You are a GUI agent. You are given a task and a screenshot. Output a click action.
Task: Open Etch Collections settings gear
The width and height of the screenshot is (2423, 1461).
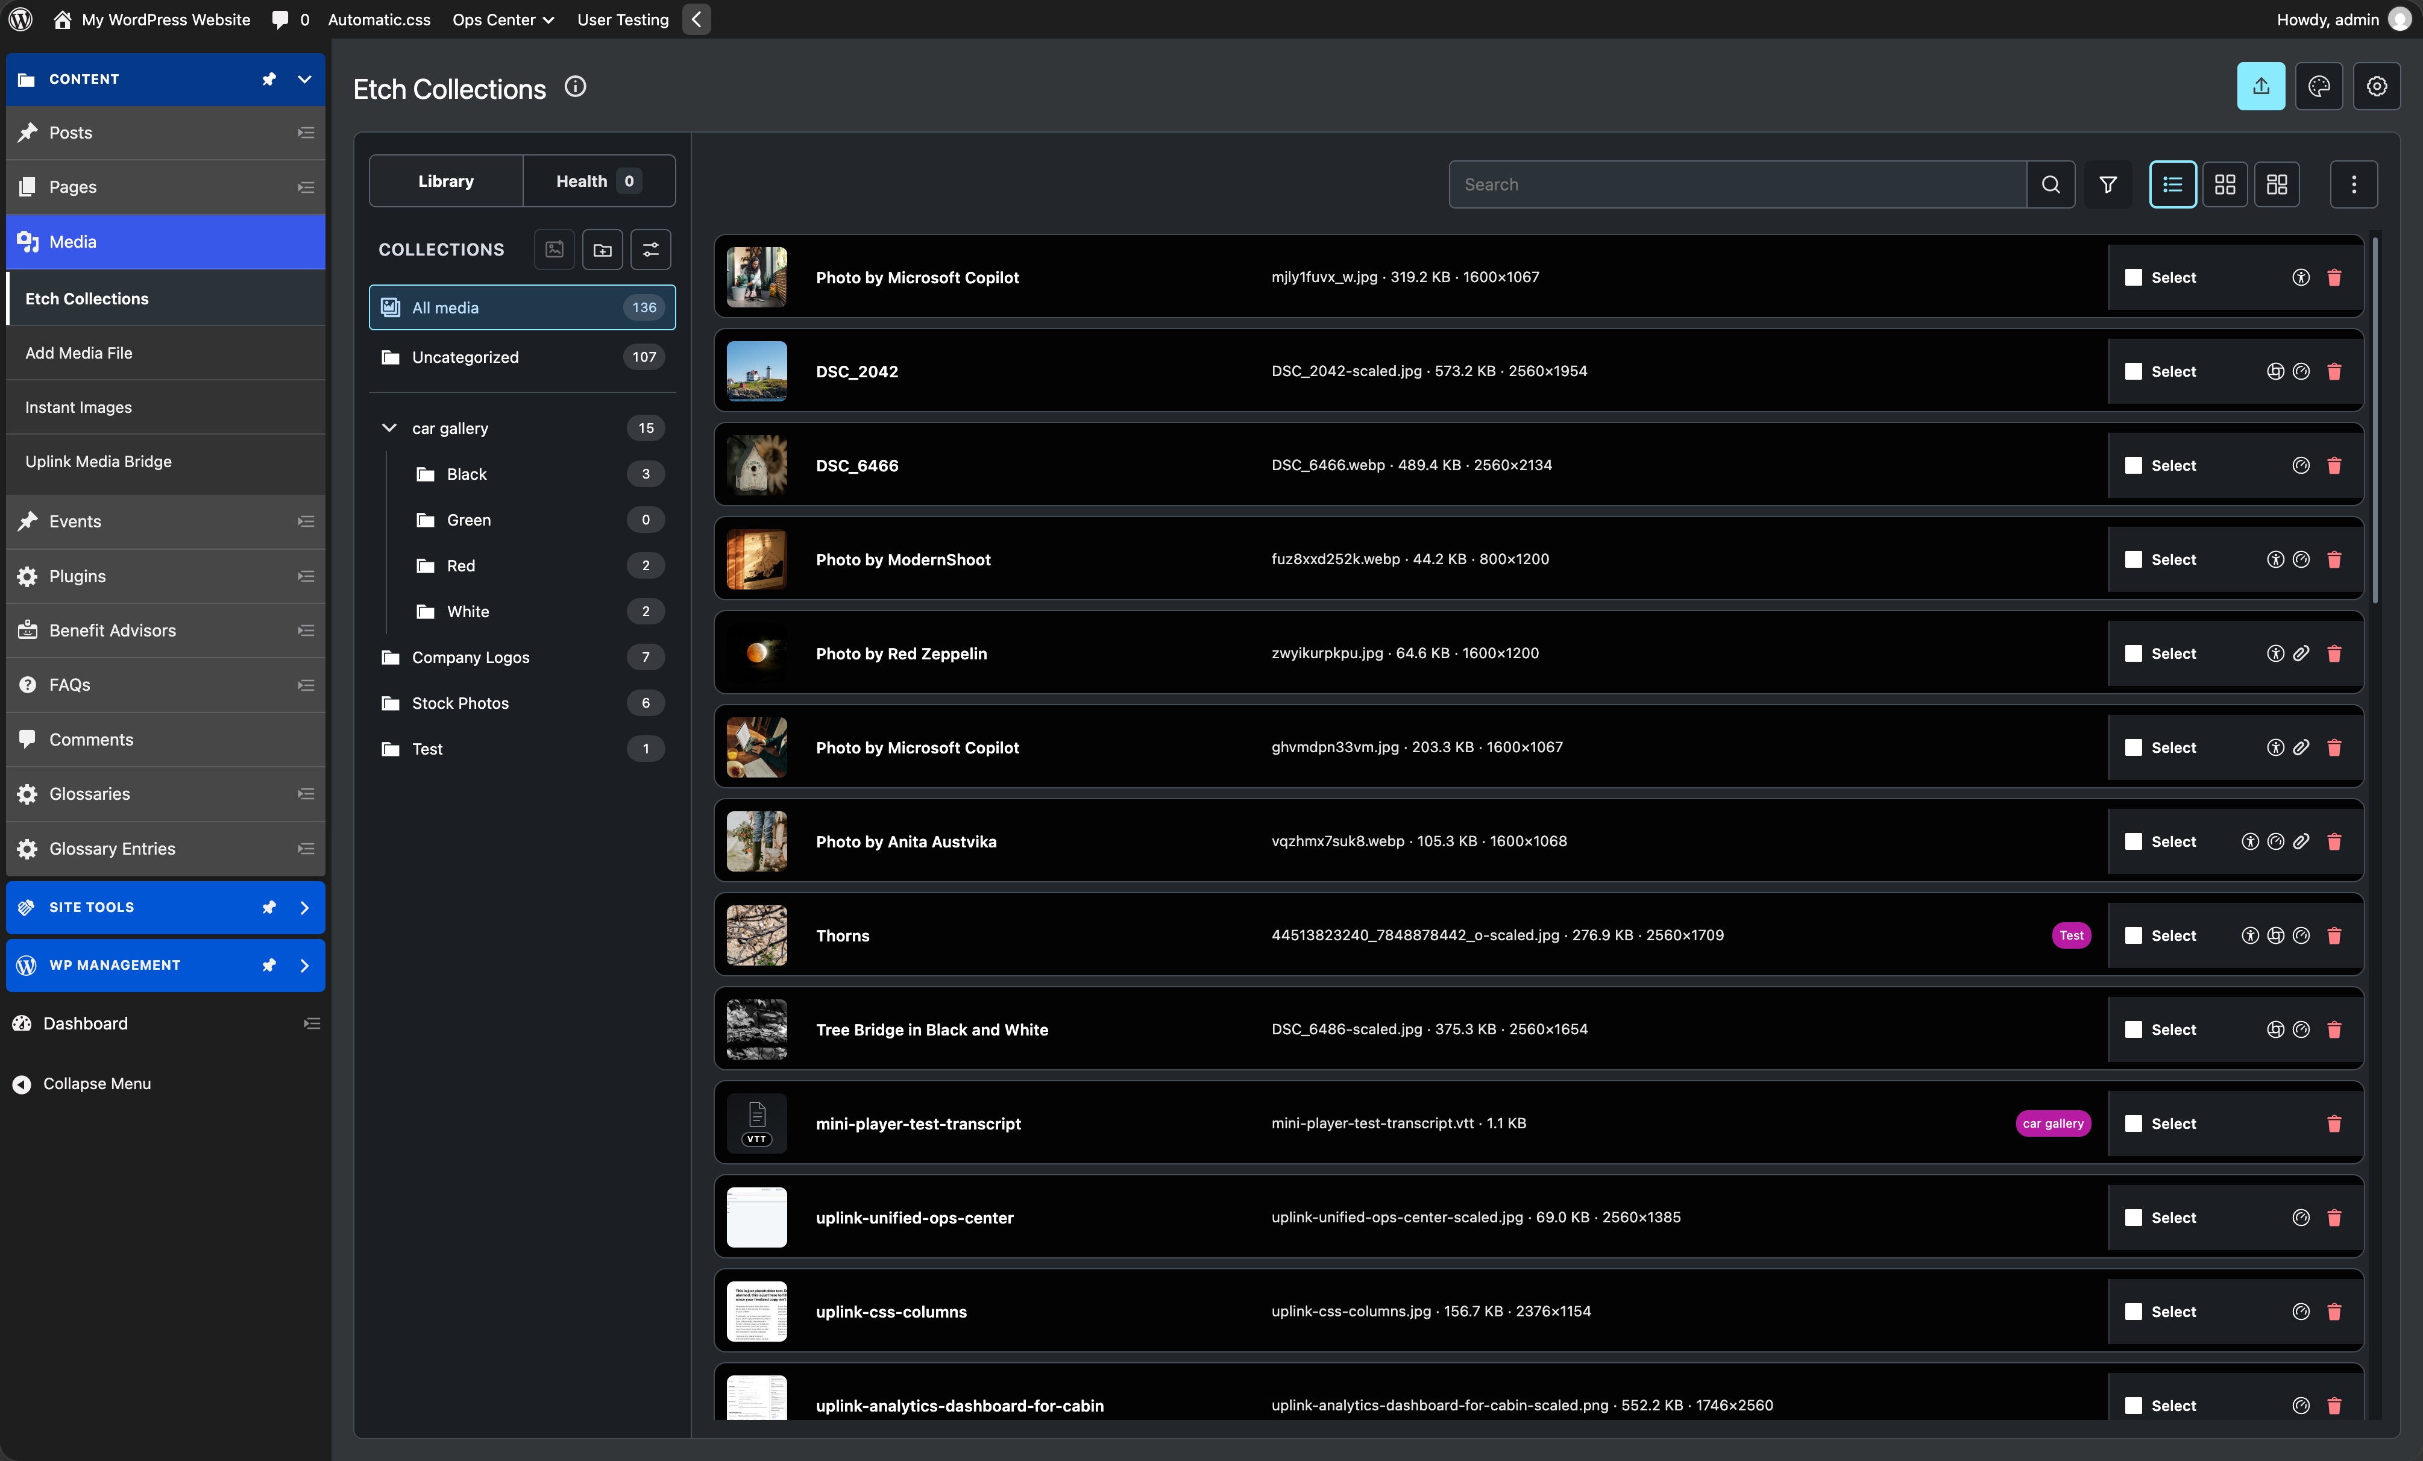2377,87
